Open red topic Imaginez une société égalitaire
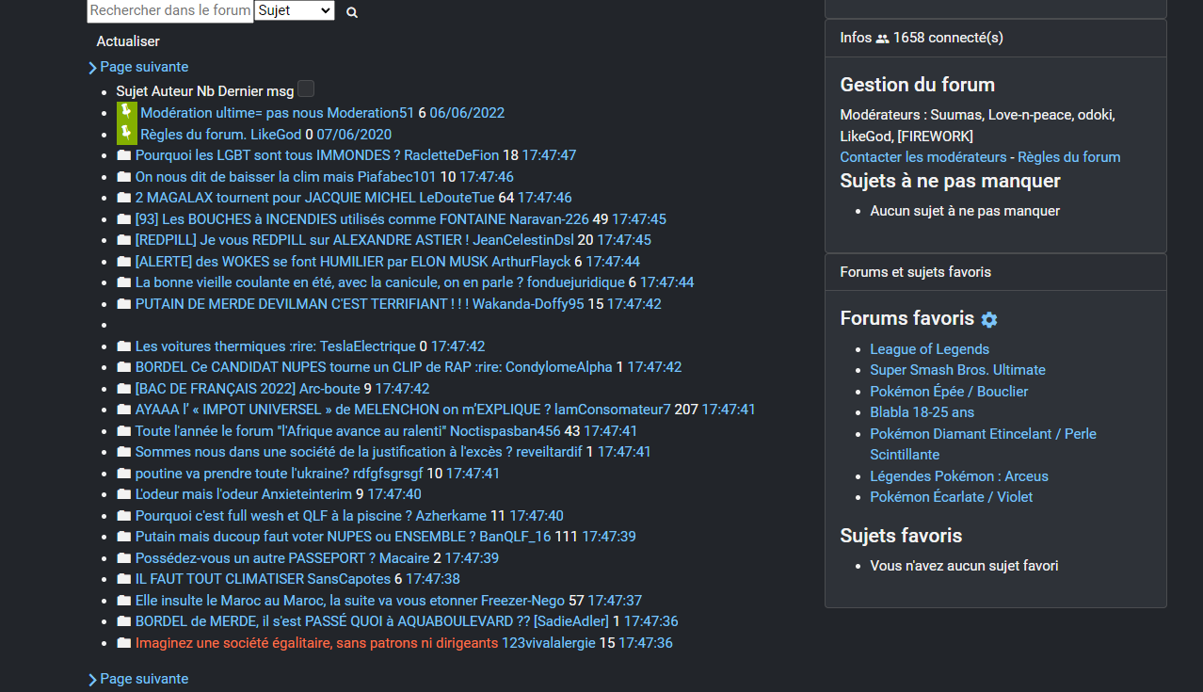 [x=316, y=643]
